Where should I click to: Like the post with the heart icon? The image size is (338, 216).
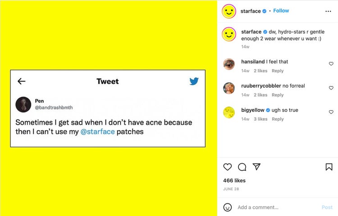click(x=228, y=167)
